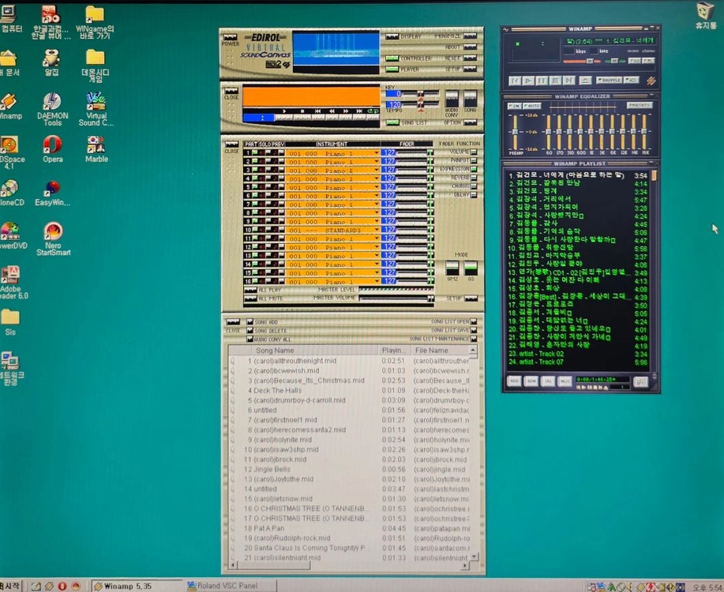Open the playlist REM menu

(531, 381)
